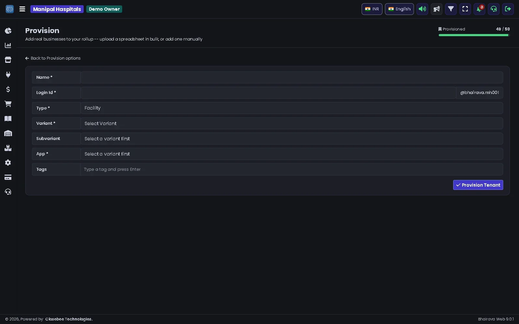This screenshot has width=519, height=324.
Task: Open the Type dropdown showing Facility
Action: pyautogui.click(x=292, y=108)
